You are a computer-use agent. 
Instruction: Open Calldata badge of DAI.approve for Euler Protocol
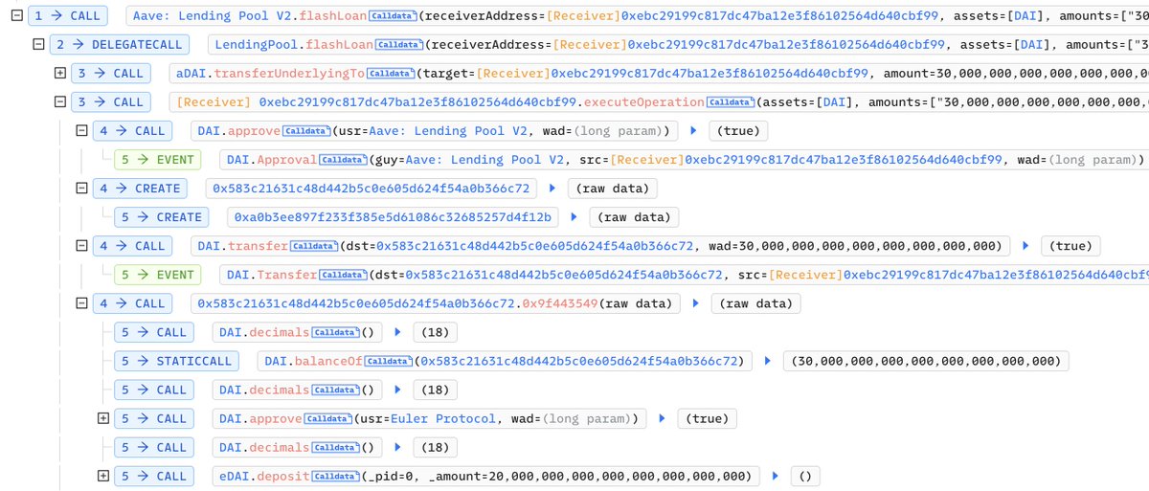coord(327,418)
